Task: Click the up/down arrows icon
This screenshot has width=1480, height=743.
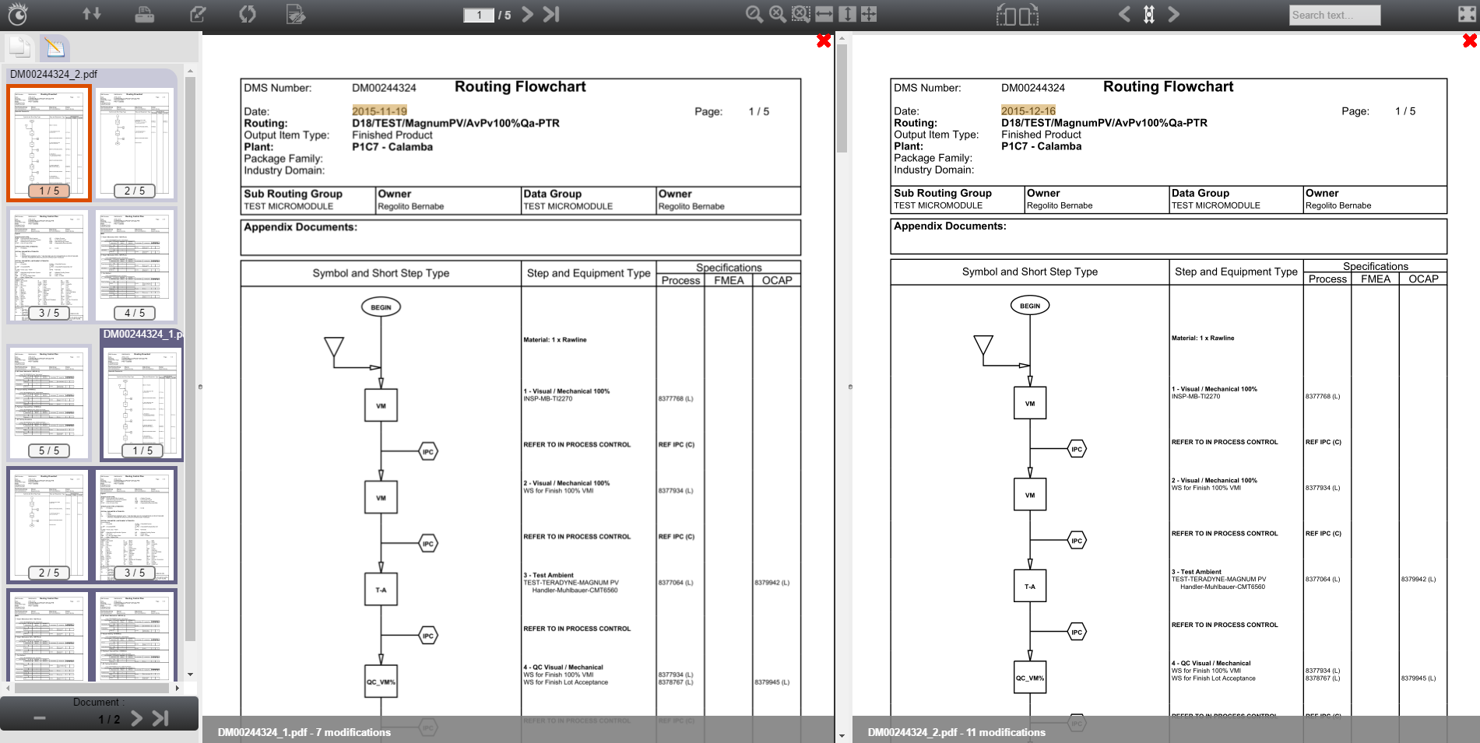Action: (92, 14)
